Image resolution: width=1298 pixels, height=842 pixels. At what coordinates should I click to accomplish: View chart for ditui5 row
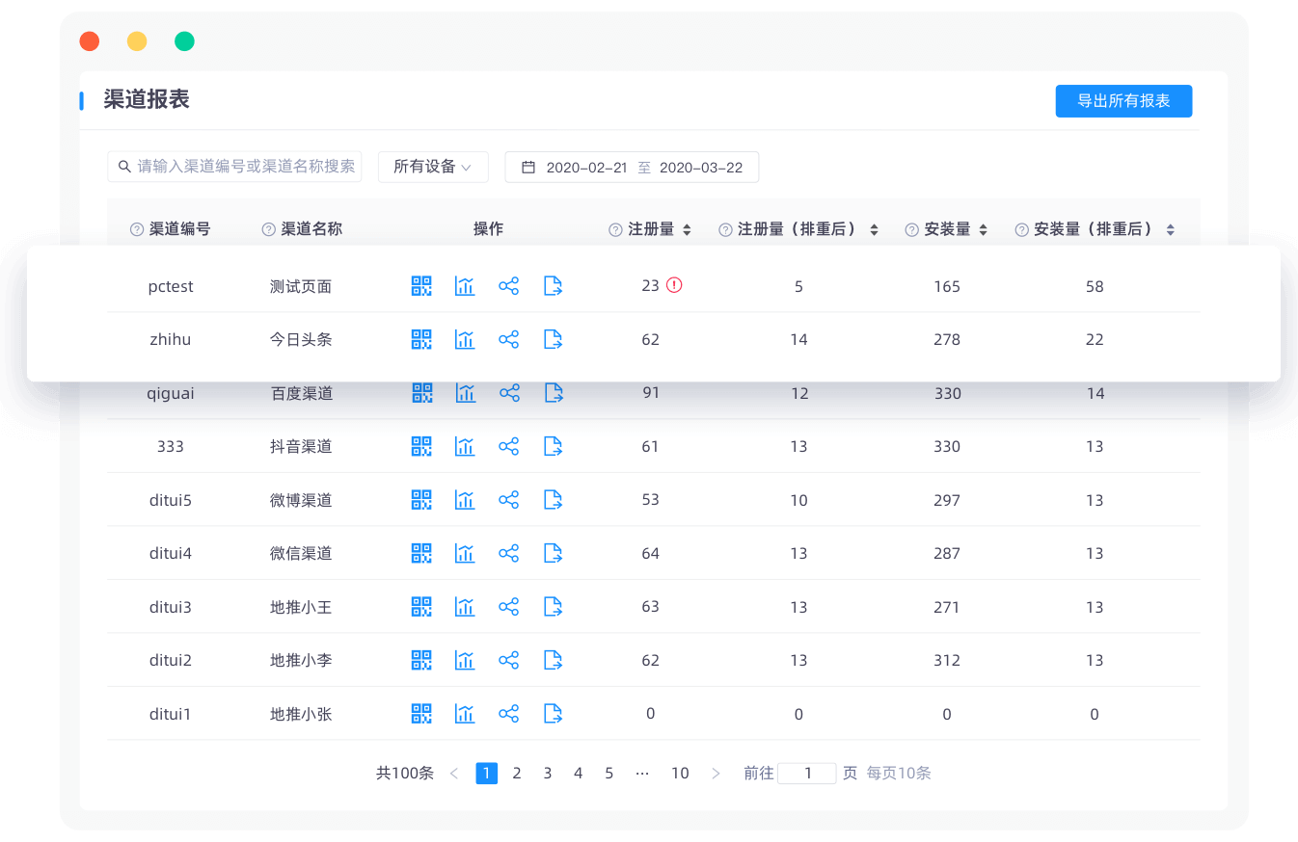click(x=465, y=500)
